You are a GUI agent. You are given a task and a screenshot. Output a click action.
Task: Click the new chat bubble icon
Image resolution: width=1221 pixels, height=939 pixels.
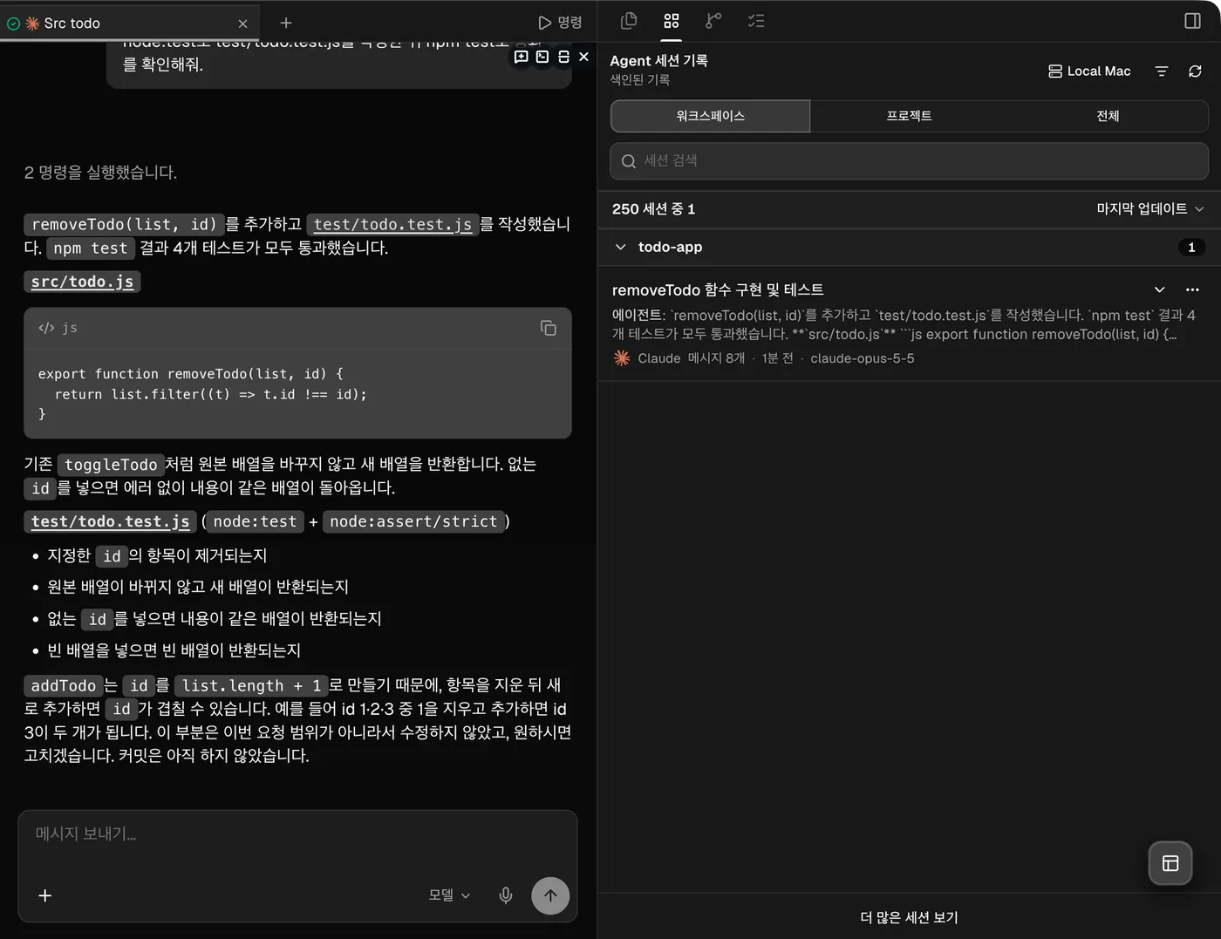click(522, 57)
